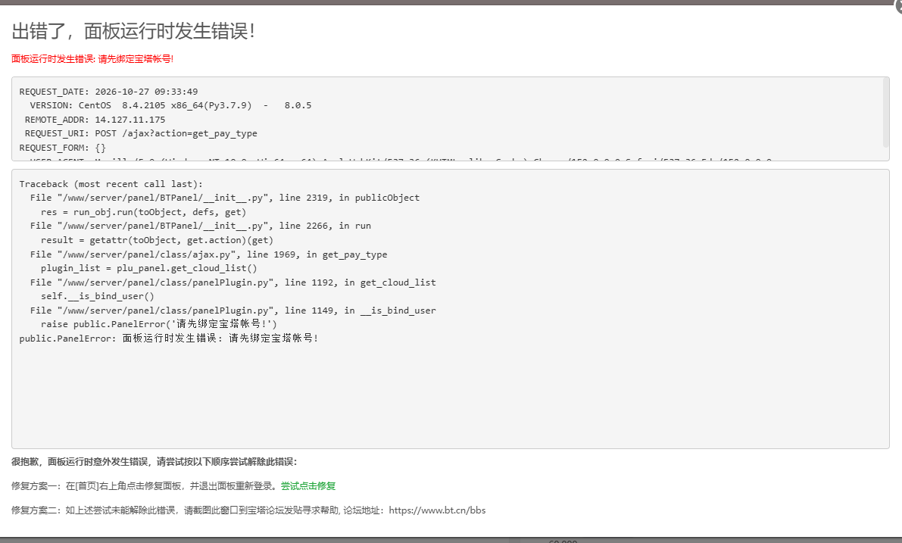Click the red error message under the heading
Image resolution: width=902 pixels, height=543 pixels.
pos(92,58)
